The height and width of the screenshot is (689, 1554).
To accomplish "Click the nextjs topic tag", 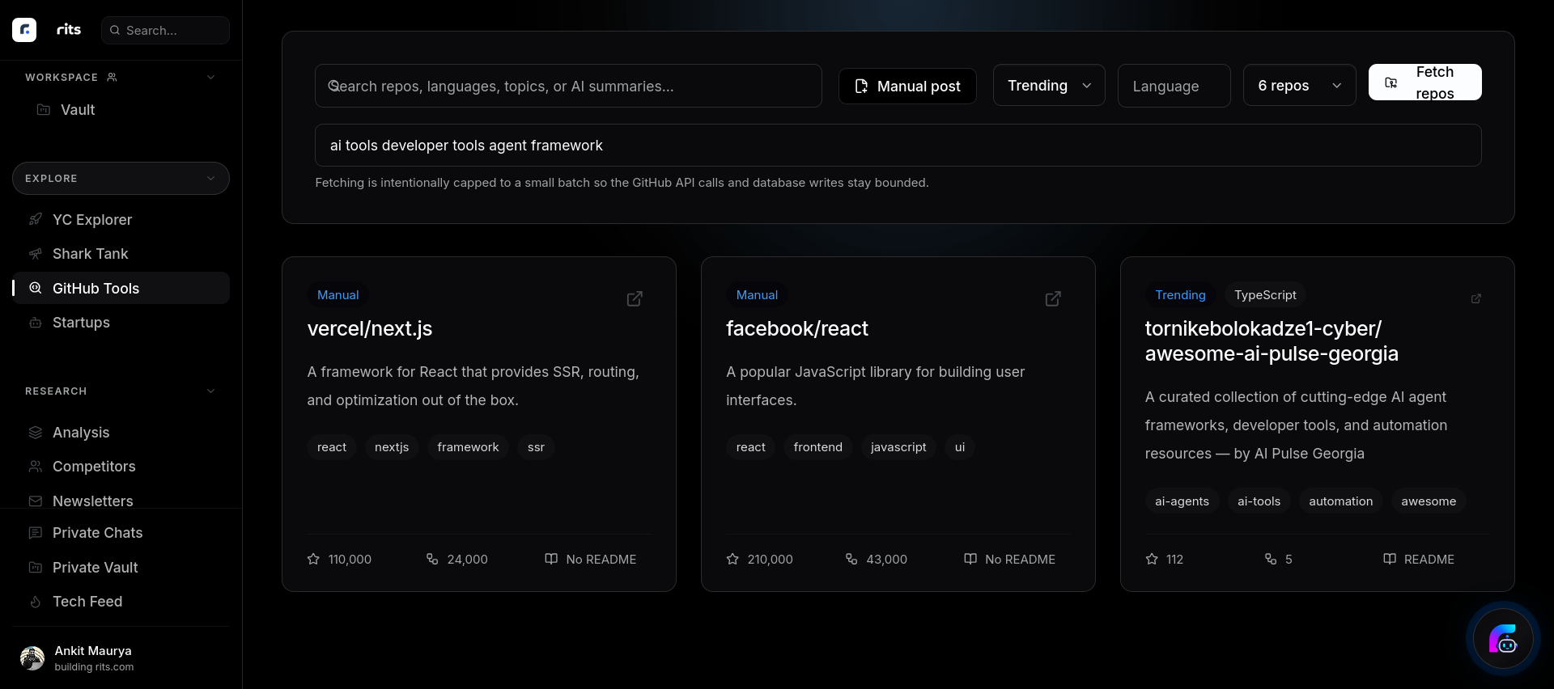I will (392, 447).
